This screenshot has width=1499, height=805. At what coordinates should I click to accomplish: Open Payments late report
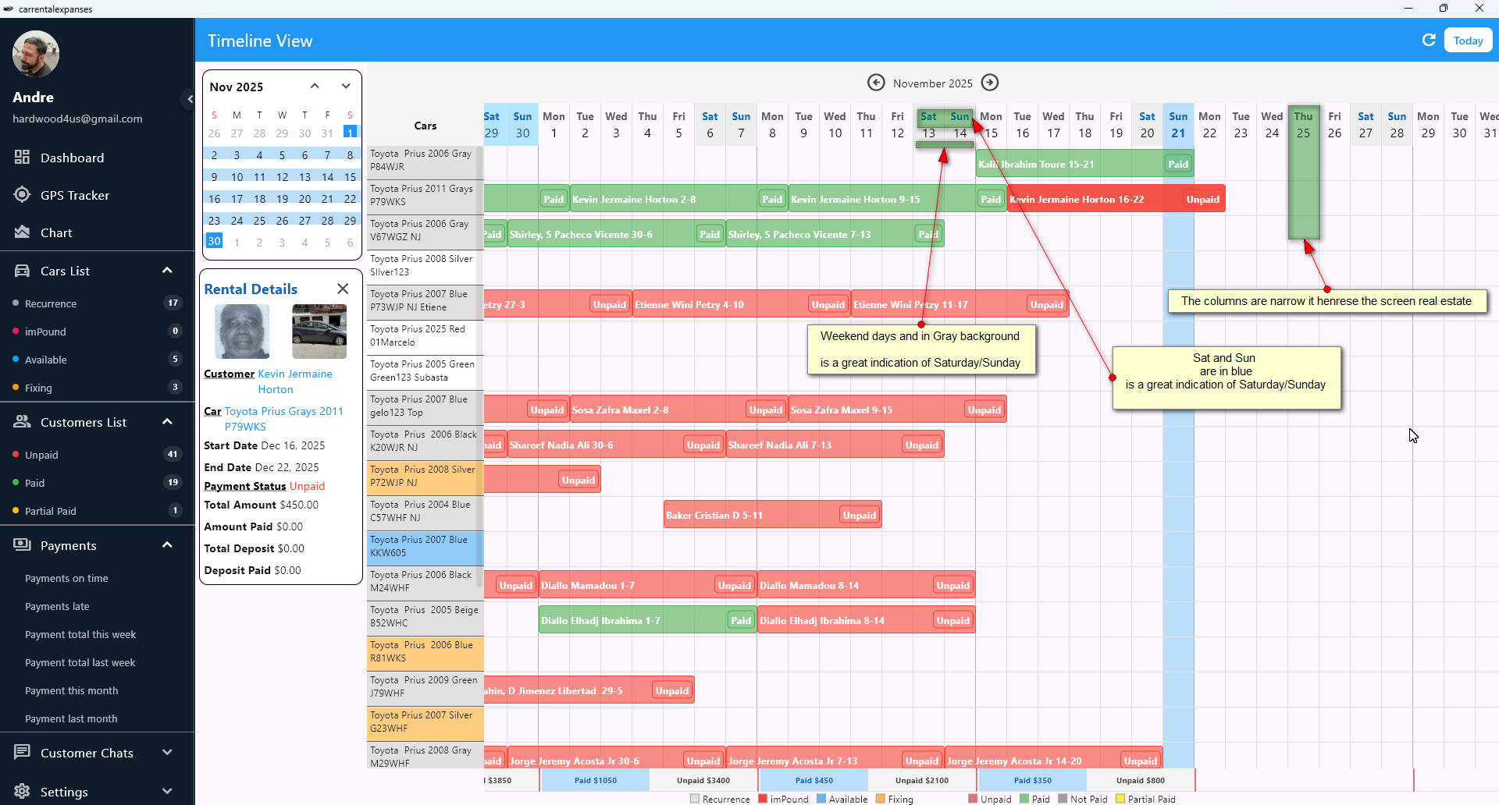click(57, 606)
